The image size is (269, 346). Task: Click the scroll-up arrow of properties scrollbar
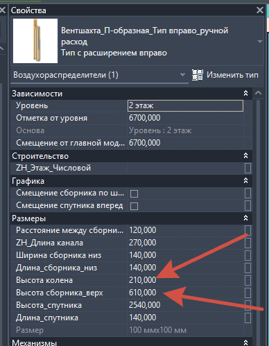258,93
